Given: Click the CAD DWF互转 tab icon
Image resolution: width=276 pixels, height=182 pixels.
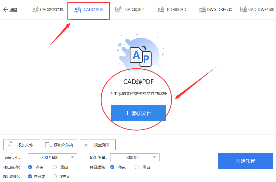Looking at the screenshot, I should click(x=244, y=10).
